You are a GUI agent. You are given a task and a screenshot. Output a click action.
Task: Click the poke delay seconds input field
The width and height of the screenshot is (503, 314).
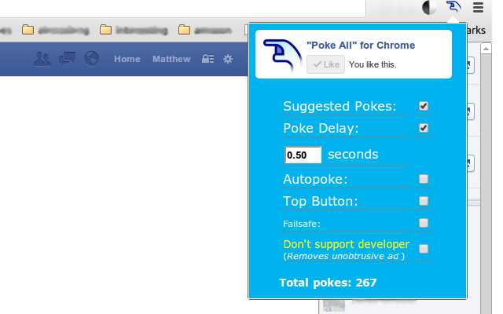pos(303,155)
